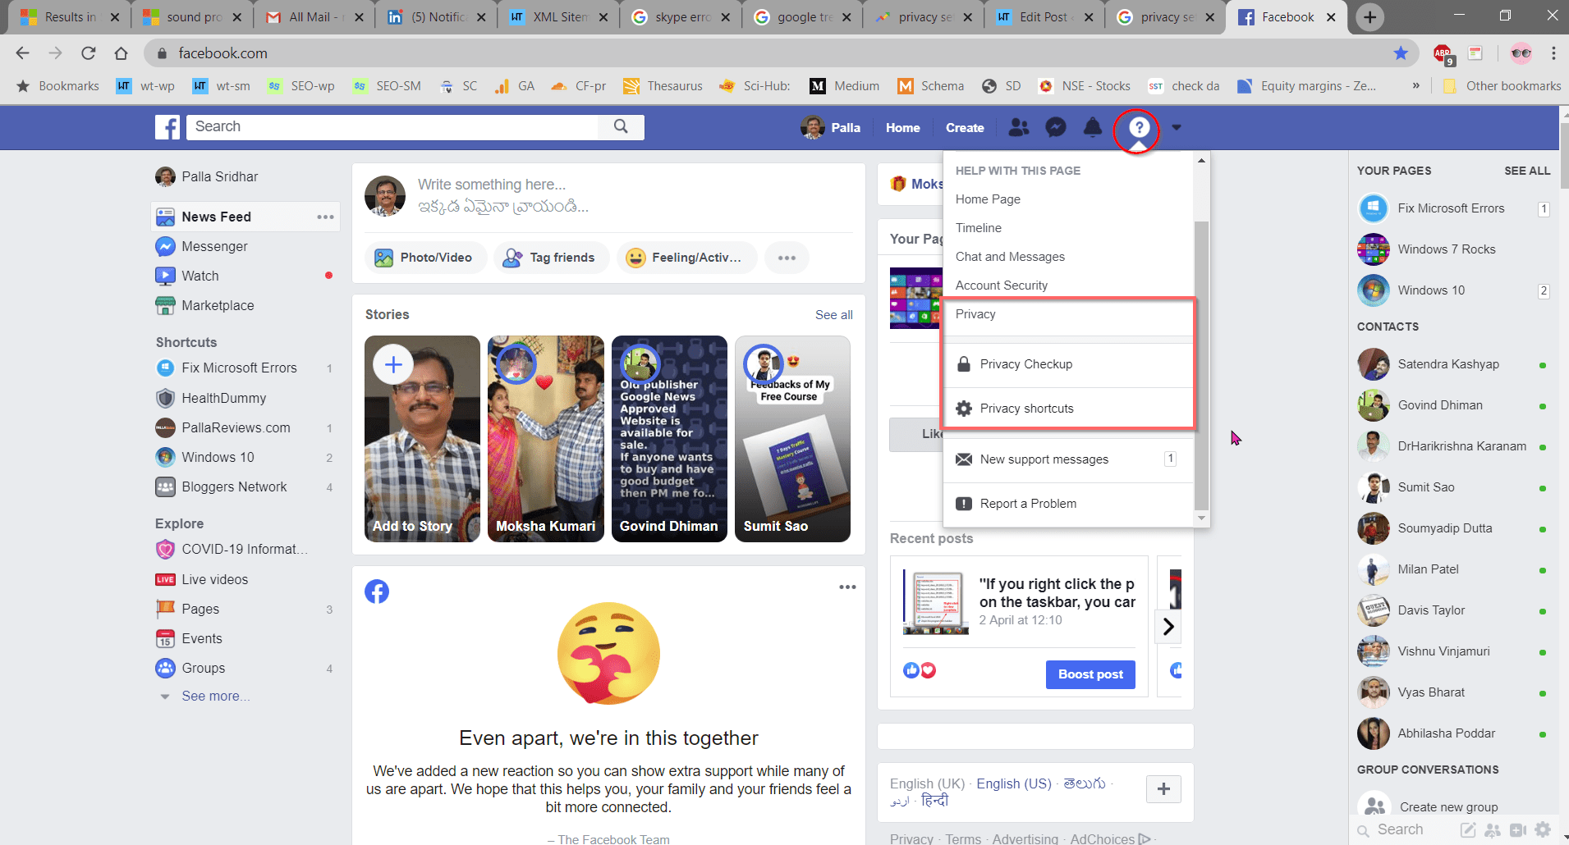Viewport: 1569px width, 845px height.
Task: Open Sumit Sao story
Action: 792,439
